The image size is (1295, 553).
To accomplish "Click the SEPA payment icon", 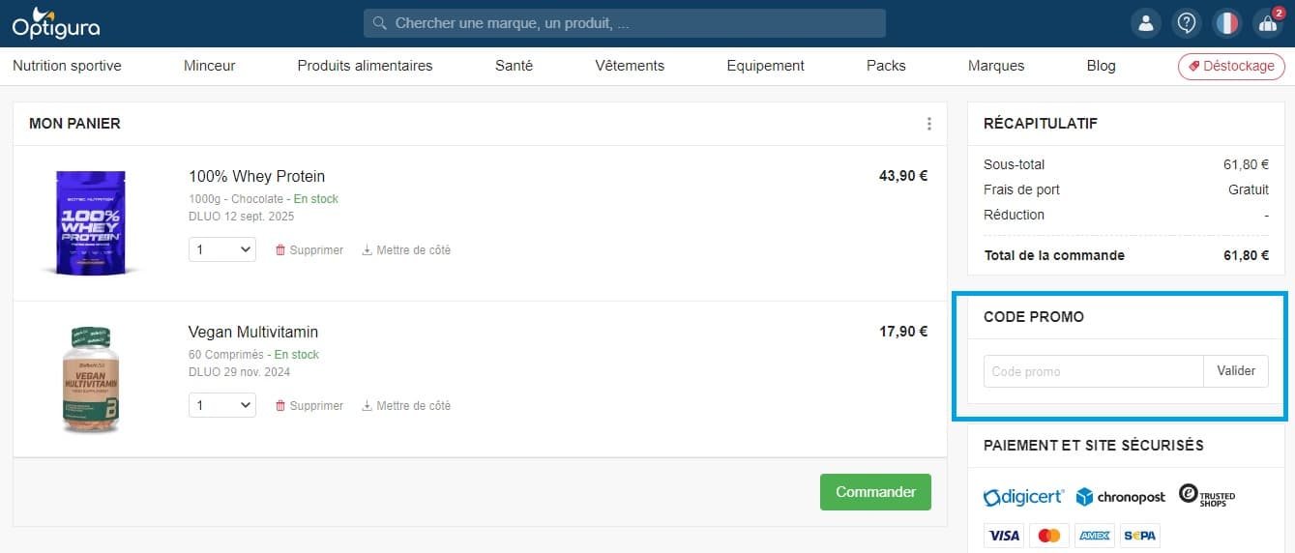I will tap(1140, 536).
